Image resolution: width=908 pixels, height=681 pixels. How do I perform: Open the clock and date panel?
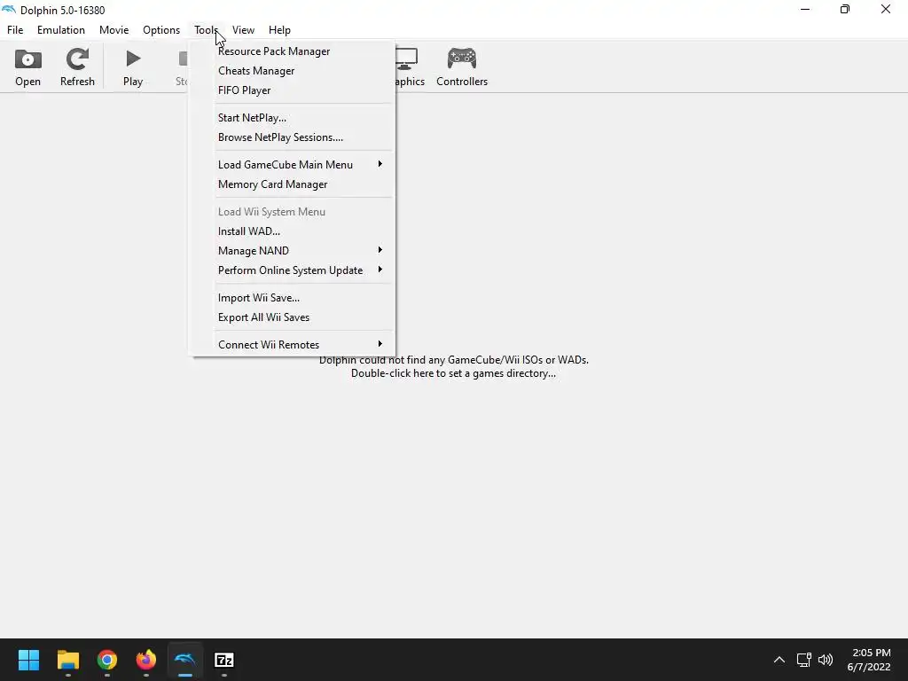tap(869, 660)
